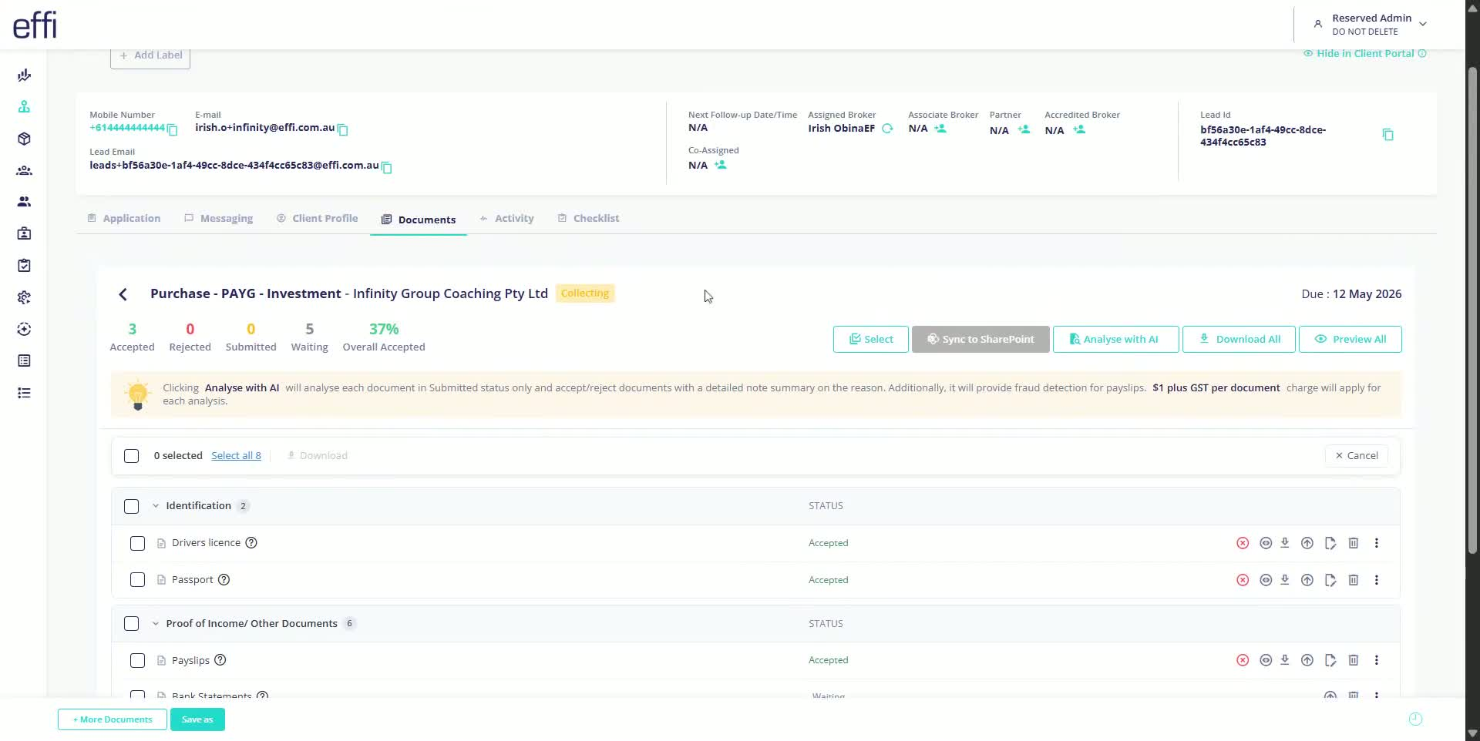Viewport: 1480px width, 741px height.
Task: Add an Associate Broker
Action: coord(940,129)
